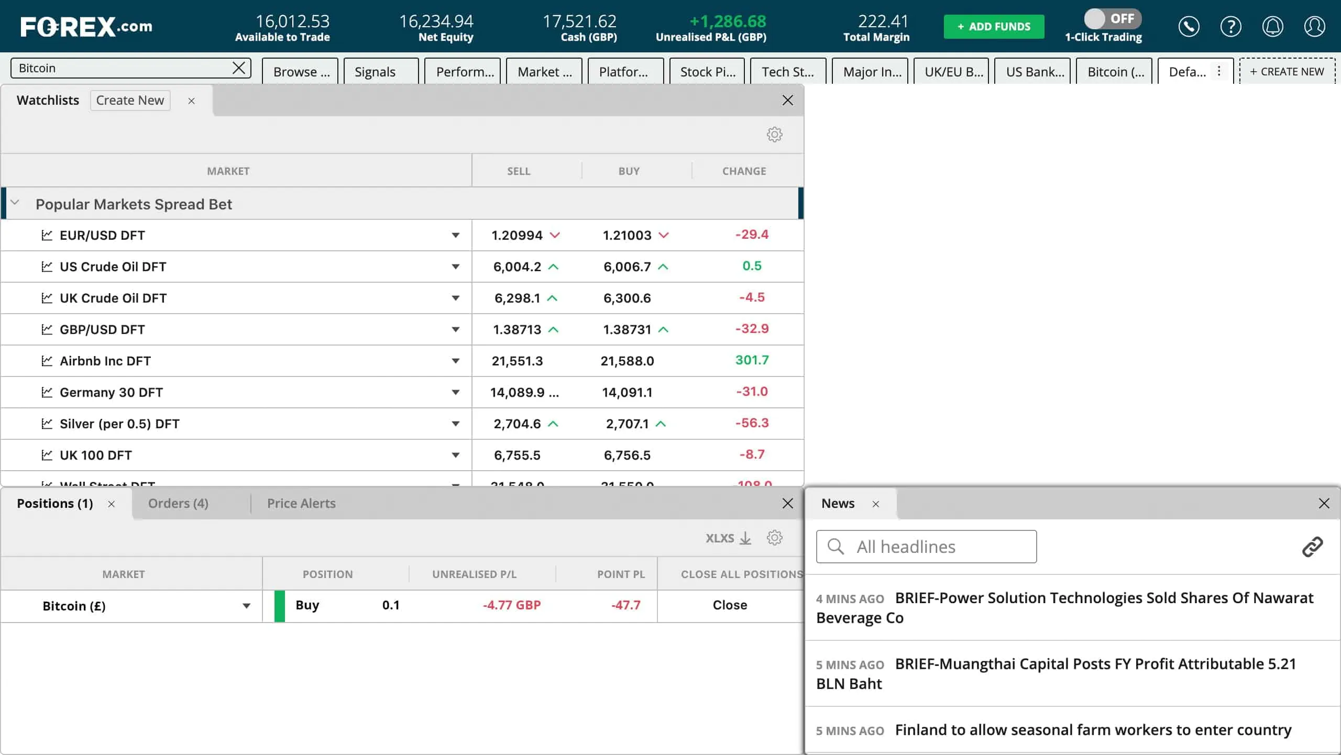Close the Watchlists tab
The width and height of the screenshot is (1341, 755).
click(x=191, y=101)
